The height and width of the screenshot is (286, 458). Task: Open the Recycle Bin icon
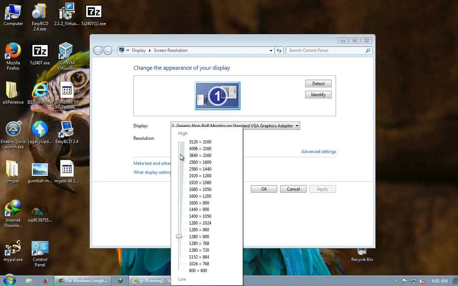tap(362, 255)
